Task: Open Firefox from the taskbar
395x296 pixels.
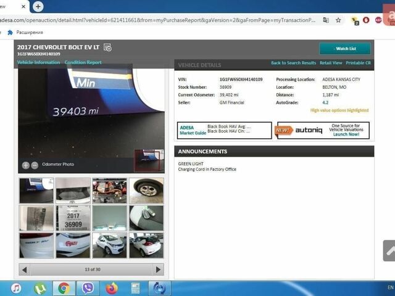Action: (112, 289)
